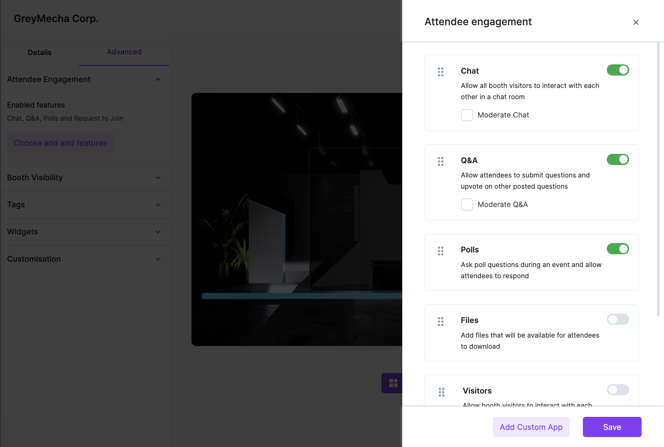Switch to the Details tab
The width and height of the screenshot is (664, 447).
click(x=39, y=52)
